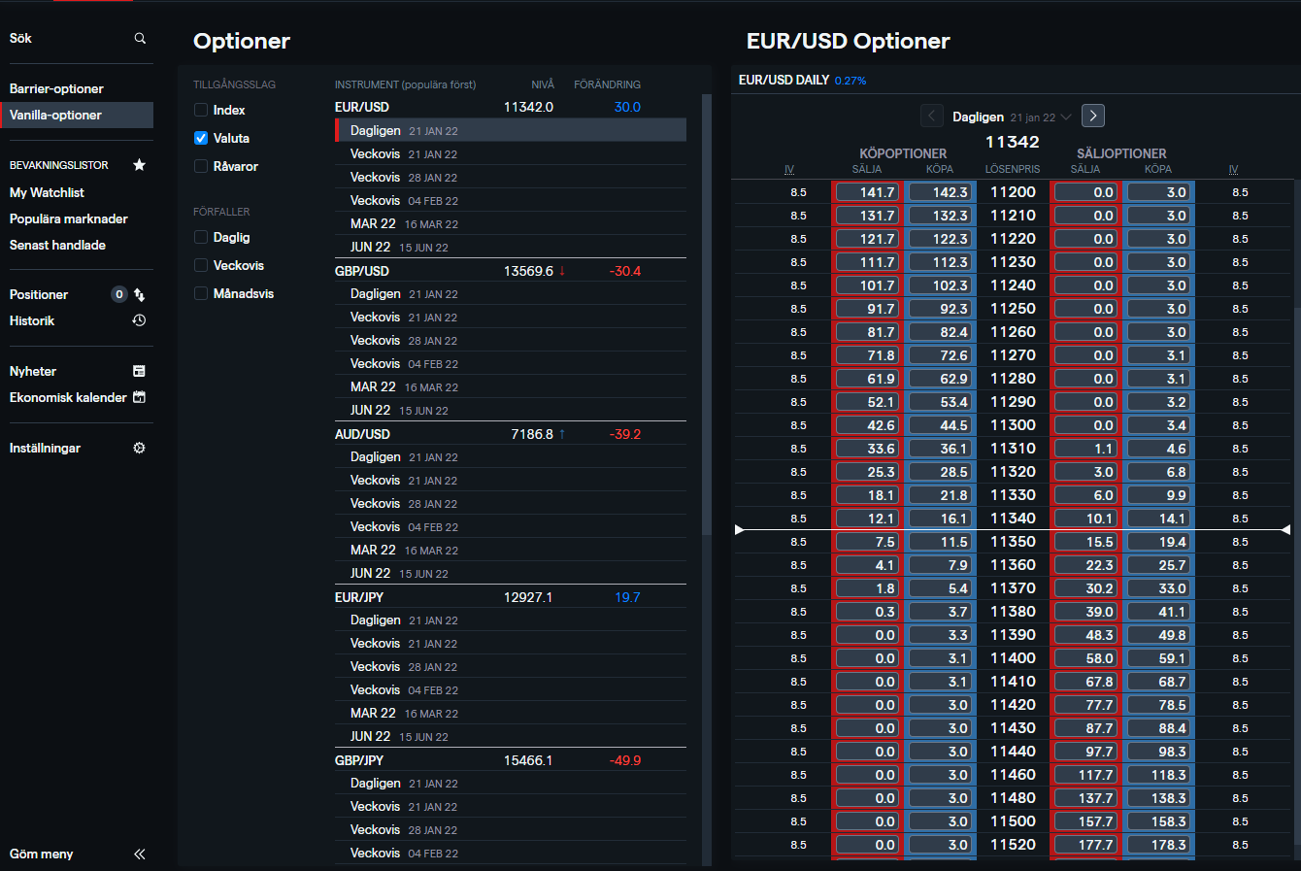This screenshot has width=1301, height=871.
Task: Click put buy price 4.6 at 11310
Action: (x=1158, y=449)
